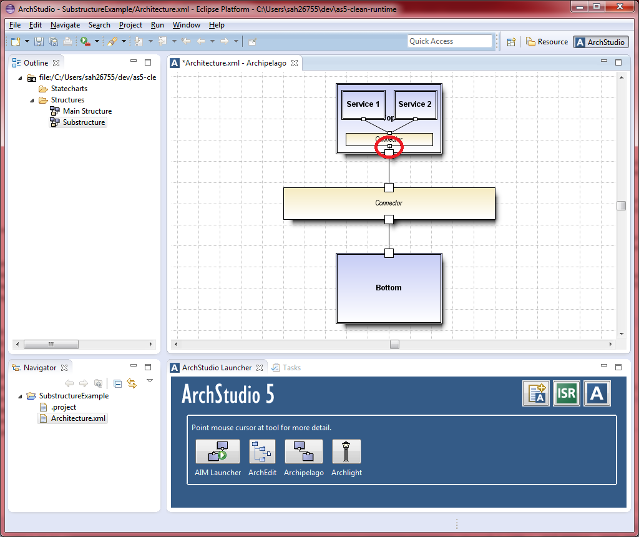The width and height of the screenshot is (639, 537).
Task: Open the Navigator view menu triangle
Action: (150, 381)
